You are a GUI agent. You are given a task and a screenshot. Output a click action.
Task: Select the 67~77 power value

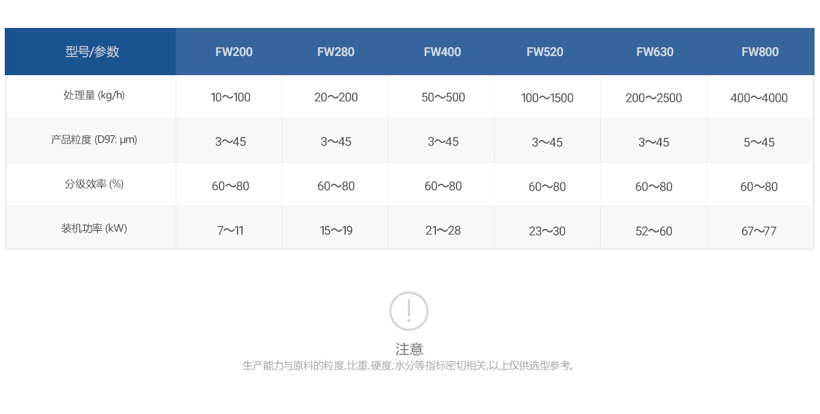click(x=759, y=231)
